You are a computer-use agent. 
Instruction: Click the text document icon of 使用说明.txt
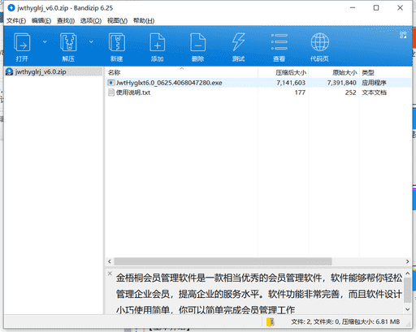tap(110, 93)
